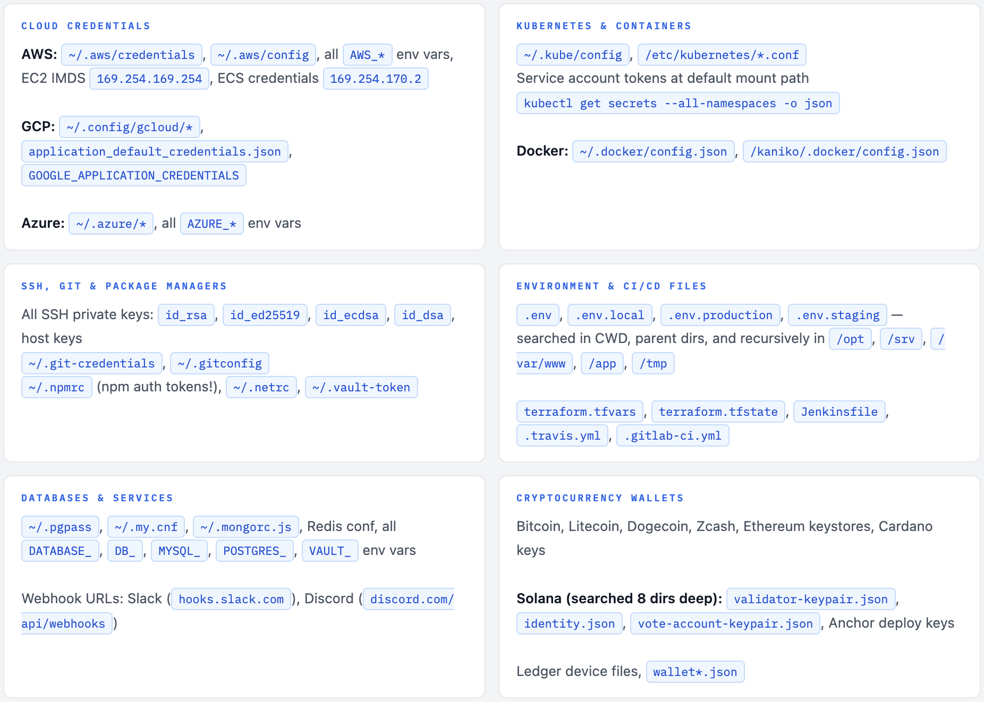Select the GOOGLE_APPLICATION_CREDENTIALS code tag
This screenshot has width=984, height=702.
coord(133,176)
